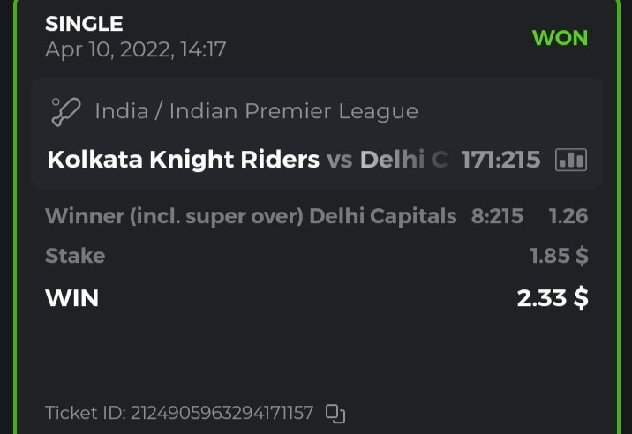Click the 171:215 match score
632x434 pixels.
pyautogui.click(x=500, y=160)
